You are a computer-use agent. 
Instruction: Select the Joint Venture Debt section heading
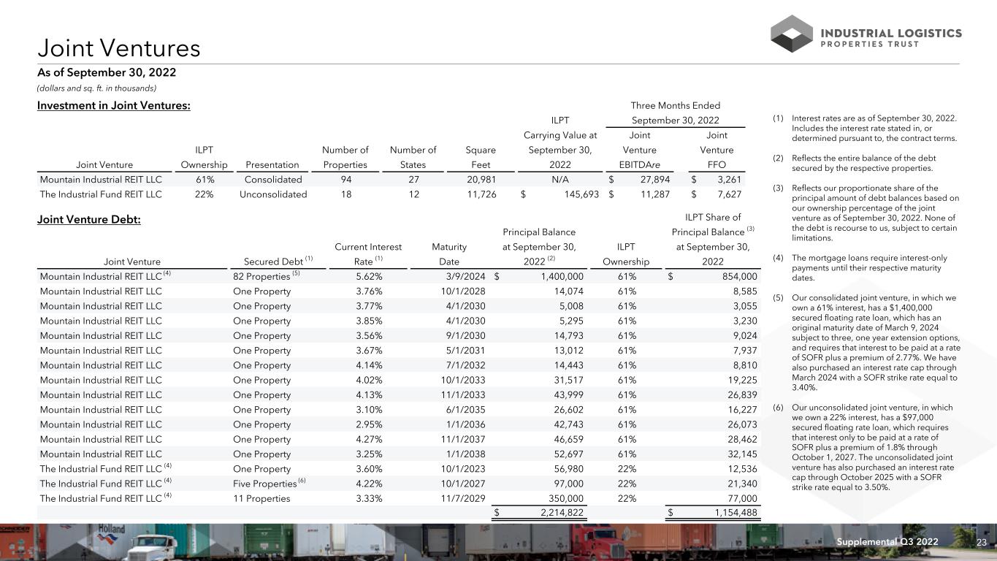(90, 219)
